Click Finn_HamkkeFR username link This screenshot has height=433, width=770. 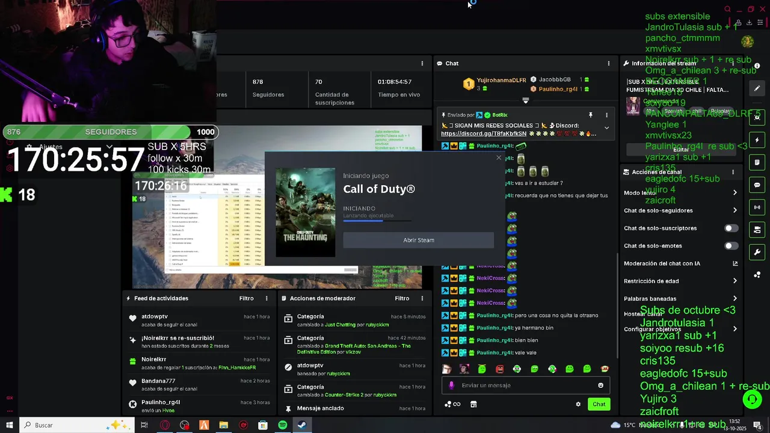pos(237,367)
